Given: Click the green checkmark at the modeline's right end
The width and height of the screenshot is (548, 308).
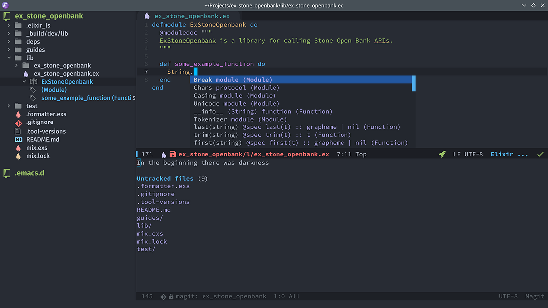Looking at the screenshot, I should pyautogui.click(x=540, y=154).
